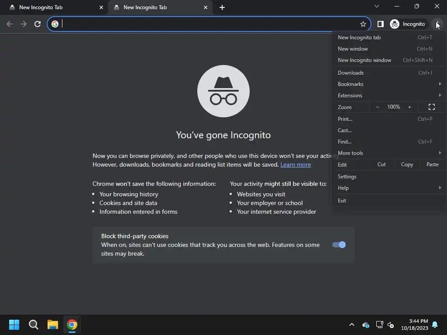447x335 pixels.
Task: Click "Cookies and site data" list item
Action: [x=128, y=203]
